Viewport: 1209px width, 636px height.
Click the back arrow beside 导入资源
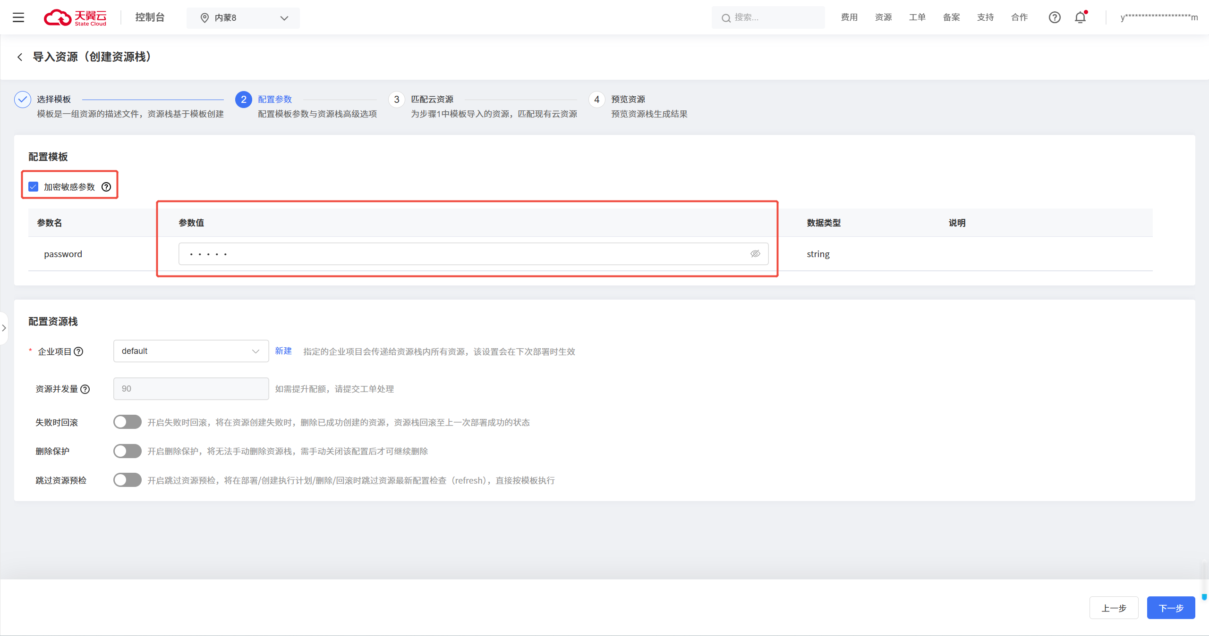[x=20, y=57]
